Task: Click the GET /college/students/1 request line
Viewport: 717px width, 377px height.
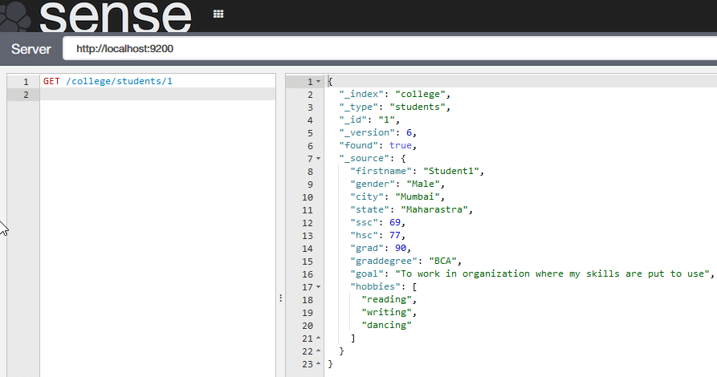Action: pyautogui.click(x=108, y=82)
